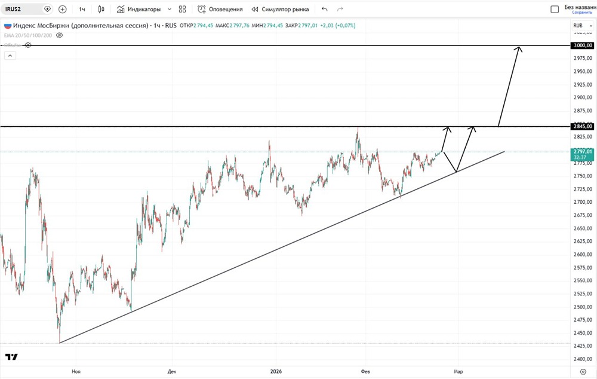The height and width of the screenshot is (379, 597).
Task: Open the candlestick chart type menu
Action: pos(101,9)
